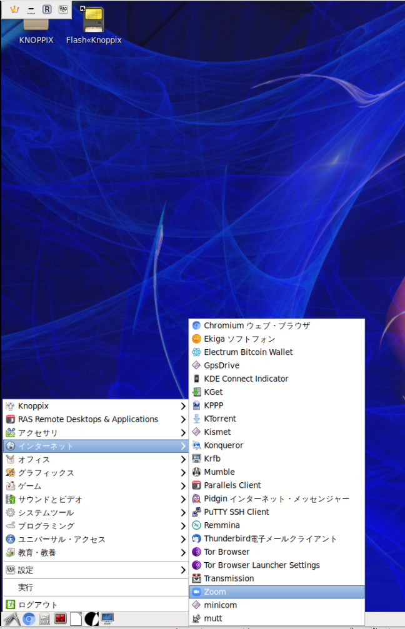This screenshot has height=629, width=405.
Task: Start the Transmission torrent client
Action: point(276,578)
